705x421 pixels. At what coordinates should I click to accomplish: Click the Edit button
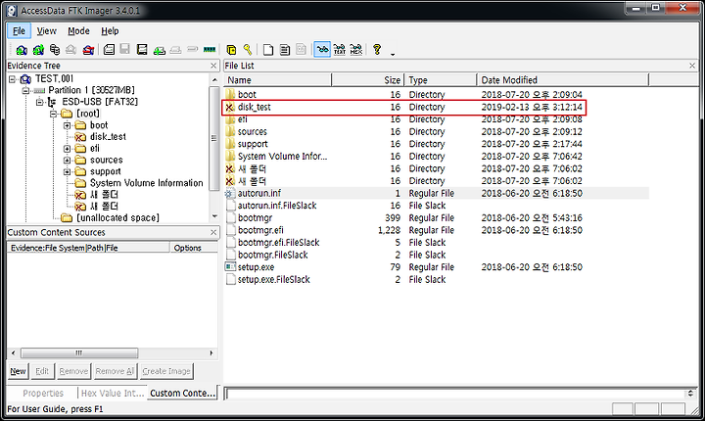[x=42, y=371]
